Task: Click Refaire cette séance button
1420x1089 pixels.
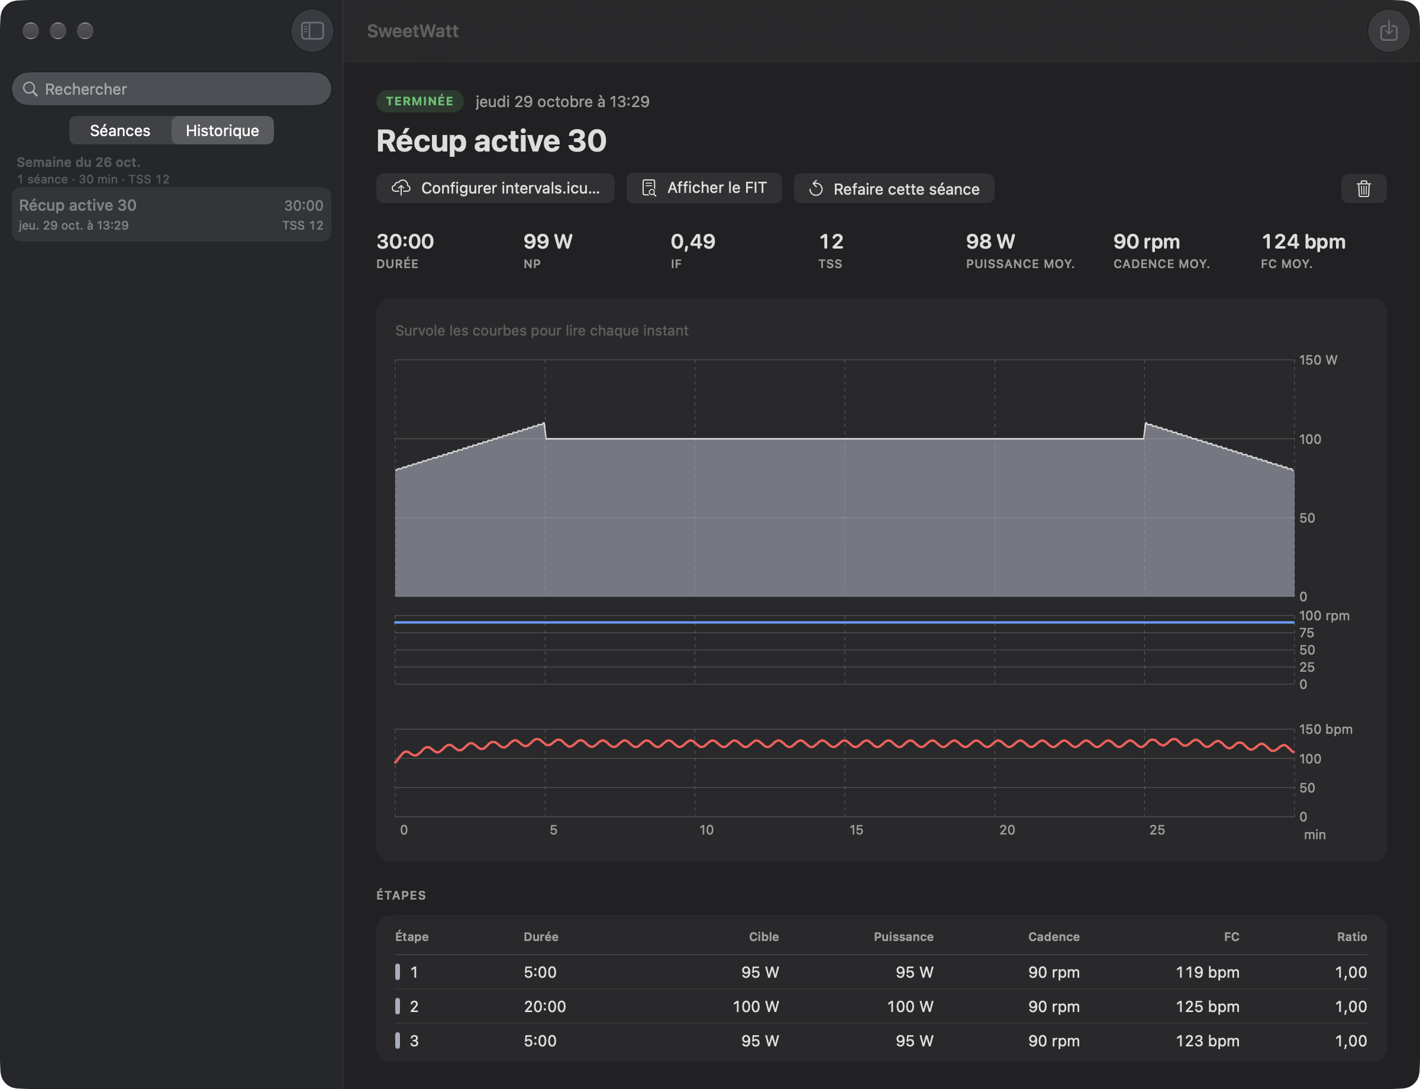Action: pyautogui.click(x=894, y=189)
